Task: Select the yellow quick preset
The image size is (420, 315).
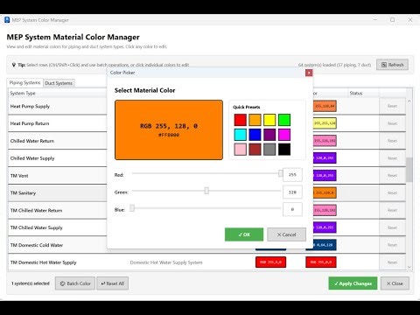Action: click(269, 120)
